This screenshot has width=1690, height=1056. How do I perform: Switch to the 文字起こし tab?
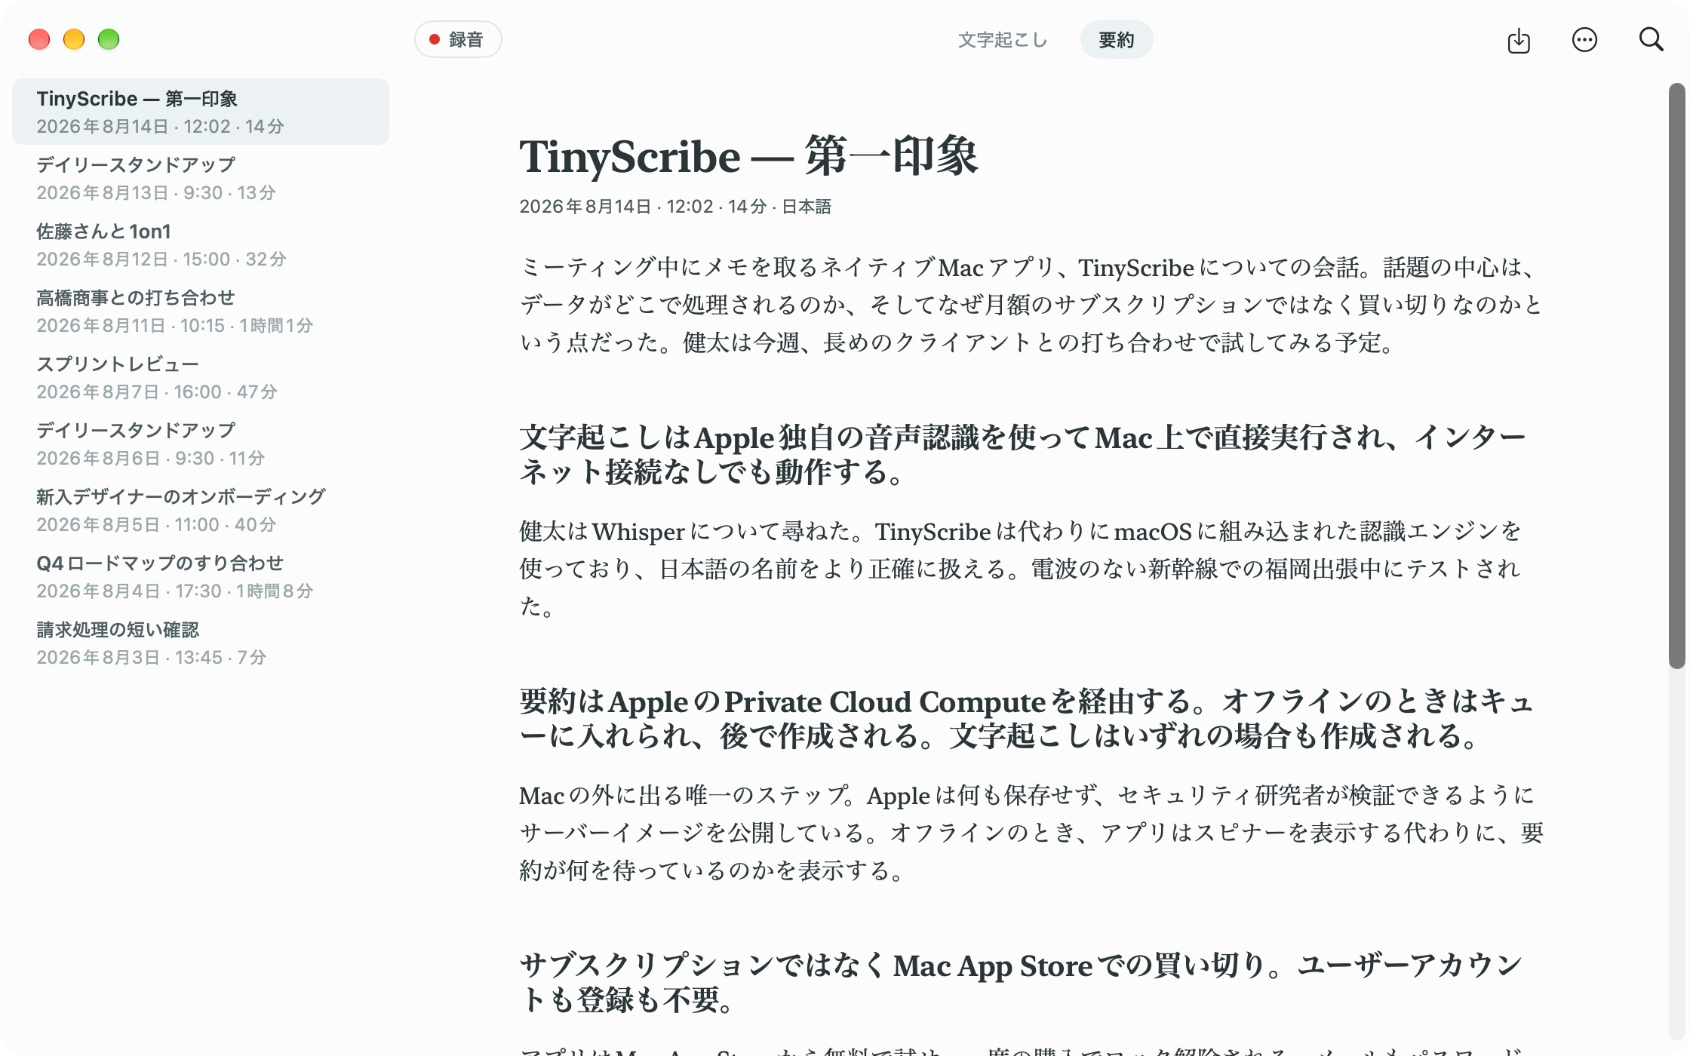tap(1003, 39)
